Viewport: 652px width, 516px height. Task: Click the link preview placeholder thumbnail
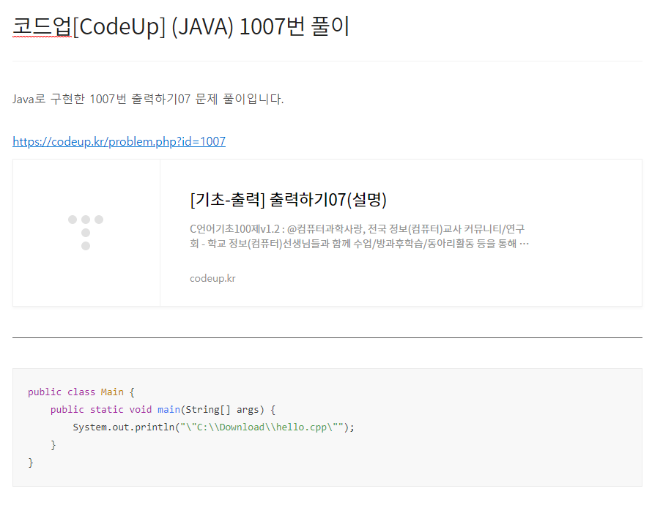pos(86,233)
